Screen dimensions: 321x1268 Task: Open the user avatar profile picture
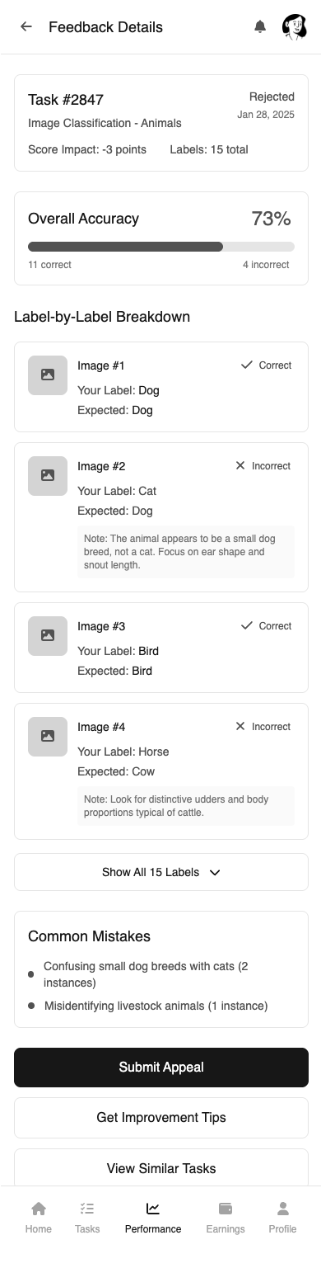click(x=294, y=26)
